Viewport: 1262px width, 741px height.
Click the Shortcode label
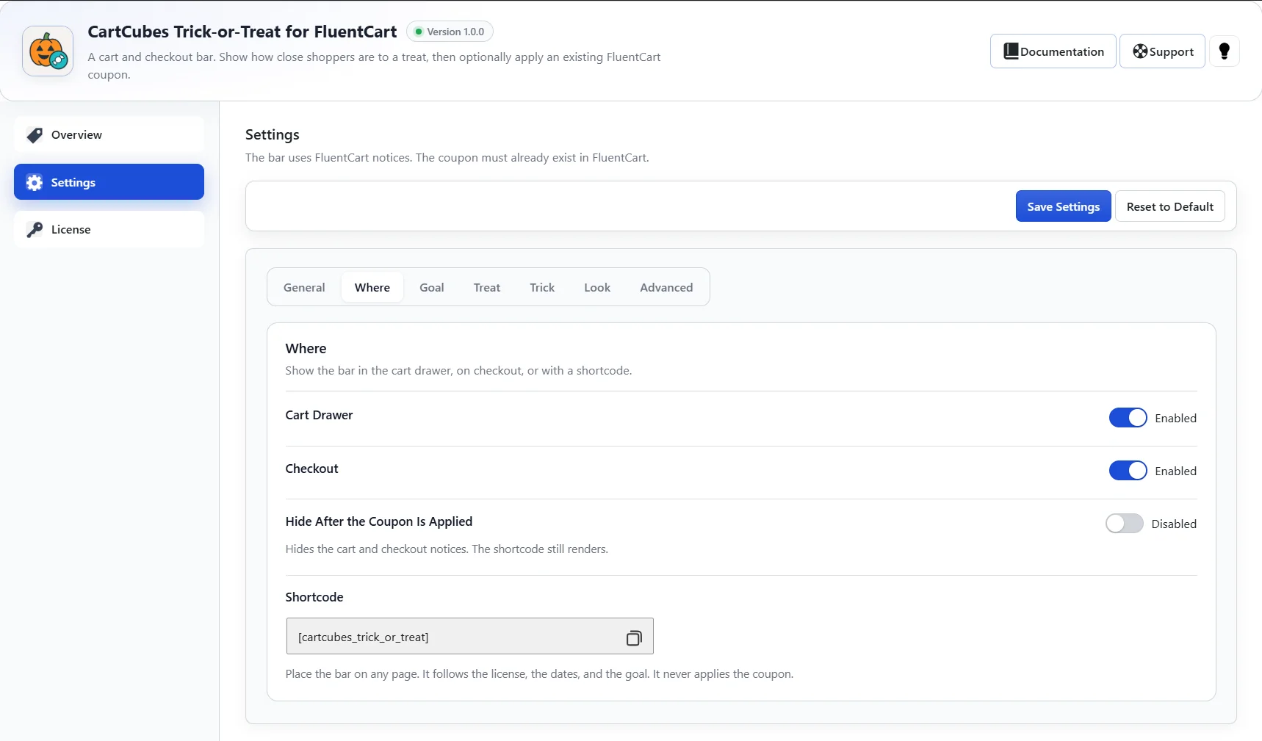click(x=314, y=597)
